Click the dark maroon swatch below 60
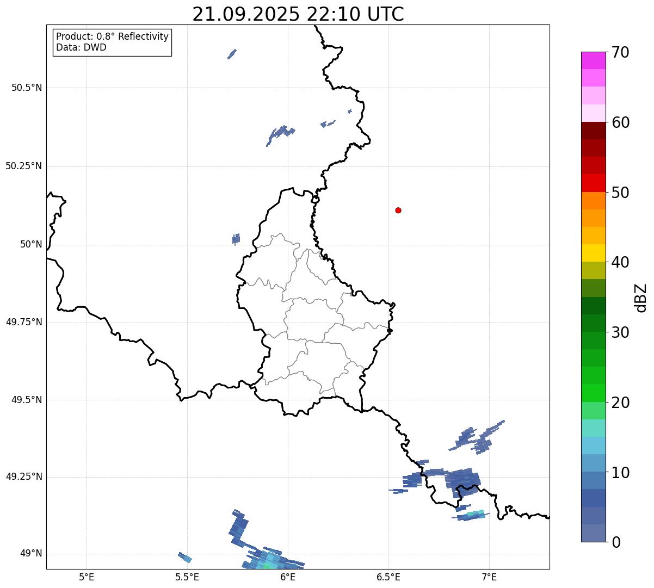 click(594, 131)
